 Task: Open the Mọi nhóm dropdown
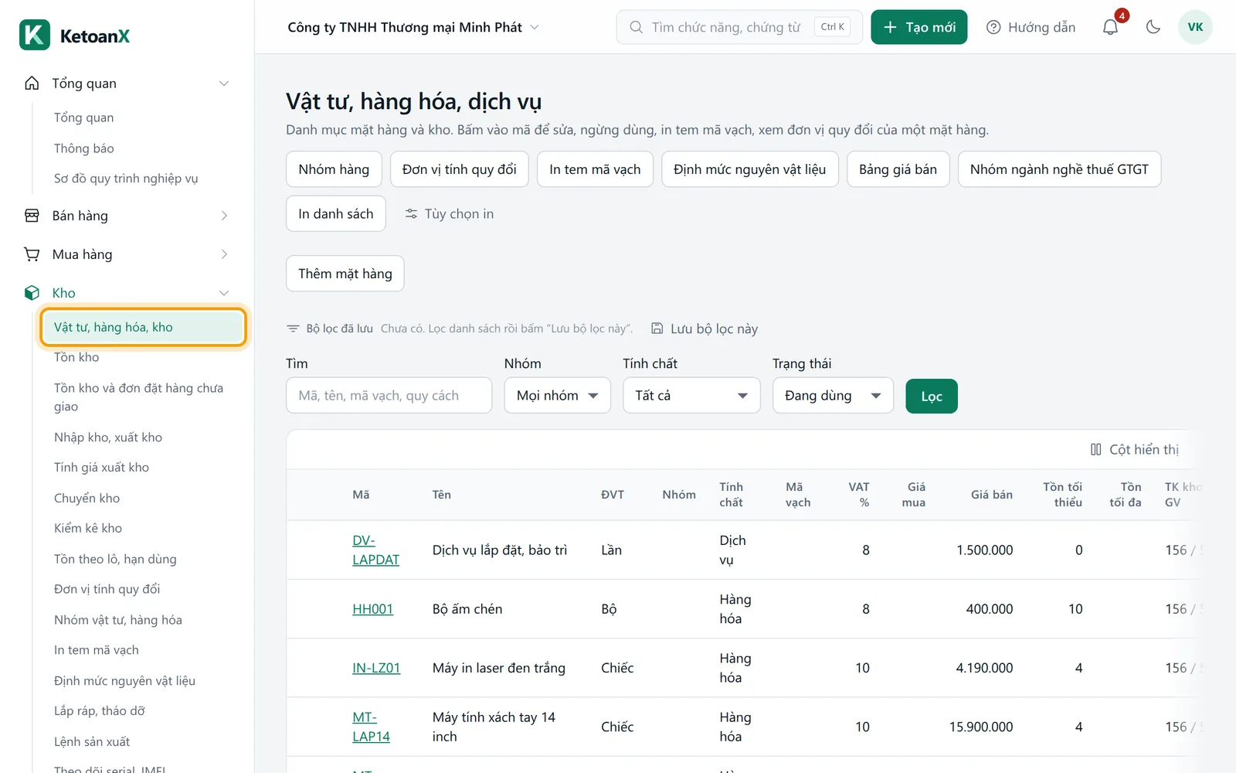point(557,396)
